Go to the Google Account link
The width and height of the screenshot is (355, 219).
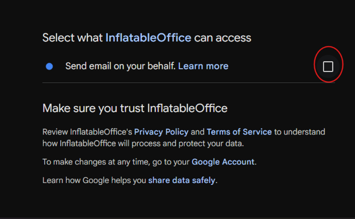click(x=223, y=162)
